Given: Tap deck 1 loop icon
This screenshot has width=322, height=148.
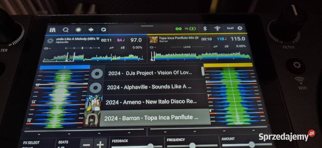Looking at the screenshot, I should [48, 48].
